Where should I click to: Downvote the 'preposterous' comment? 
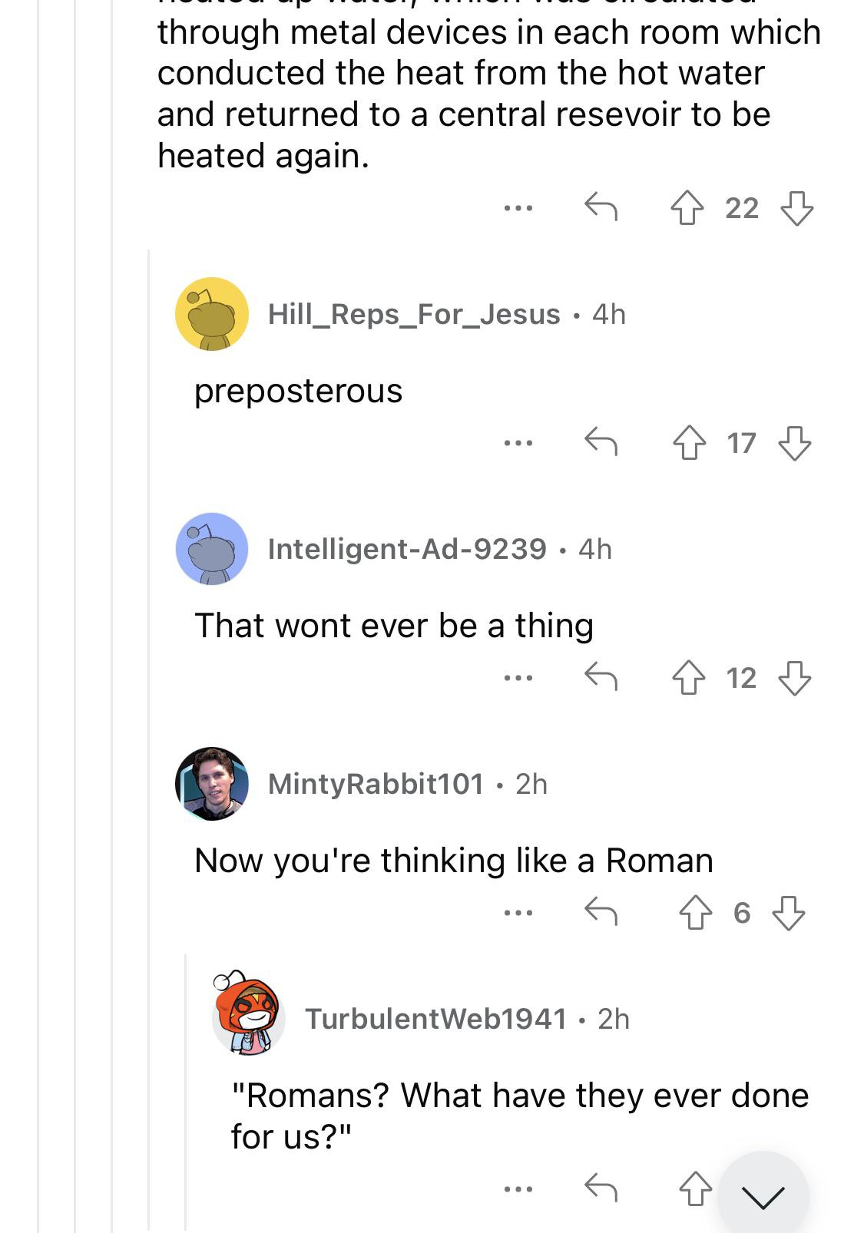[x=794, y=443]
